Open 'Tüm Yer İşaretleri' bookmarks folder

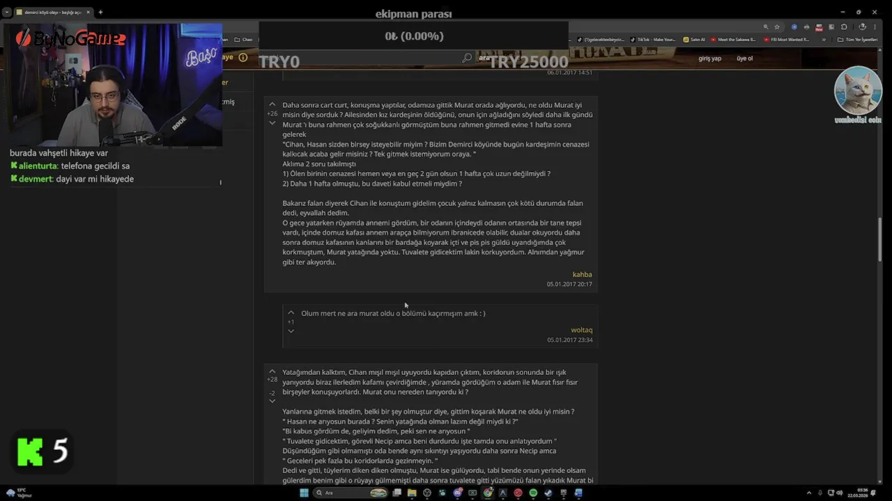[x=857, y=40]
